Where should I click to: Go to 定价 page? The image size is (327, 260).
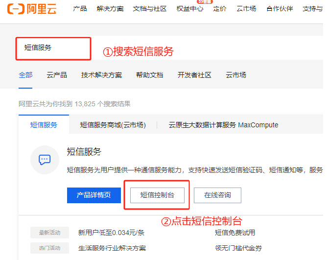220,9
